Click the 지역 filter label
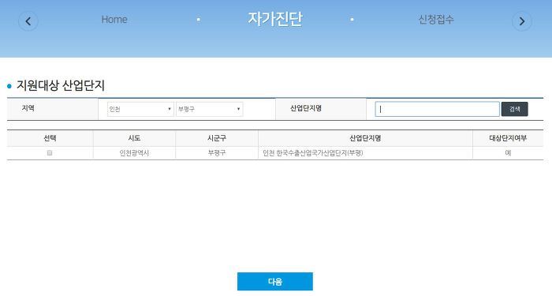The image size is (552, 296). (28, 108)
